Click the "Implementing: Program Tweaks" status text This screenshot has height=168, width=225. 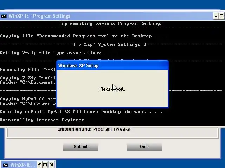tap(94, 129)
